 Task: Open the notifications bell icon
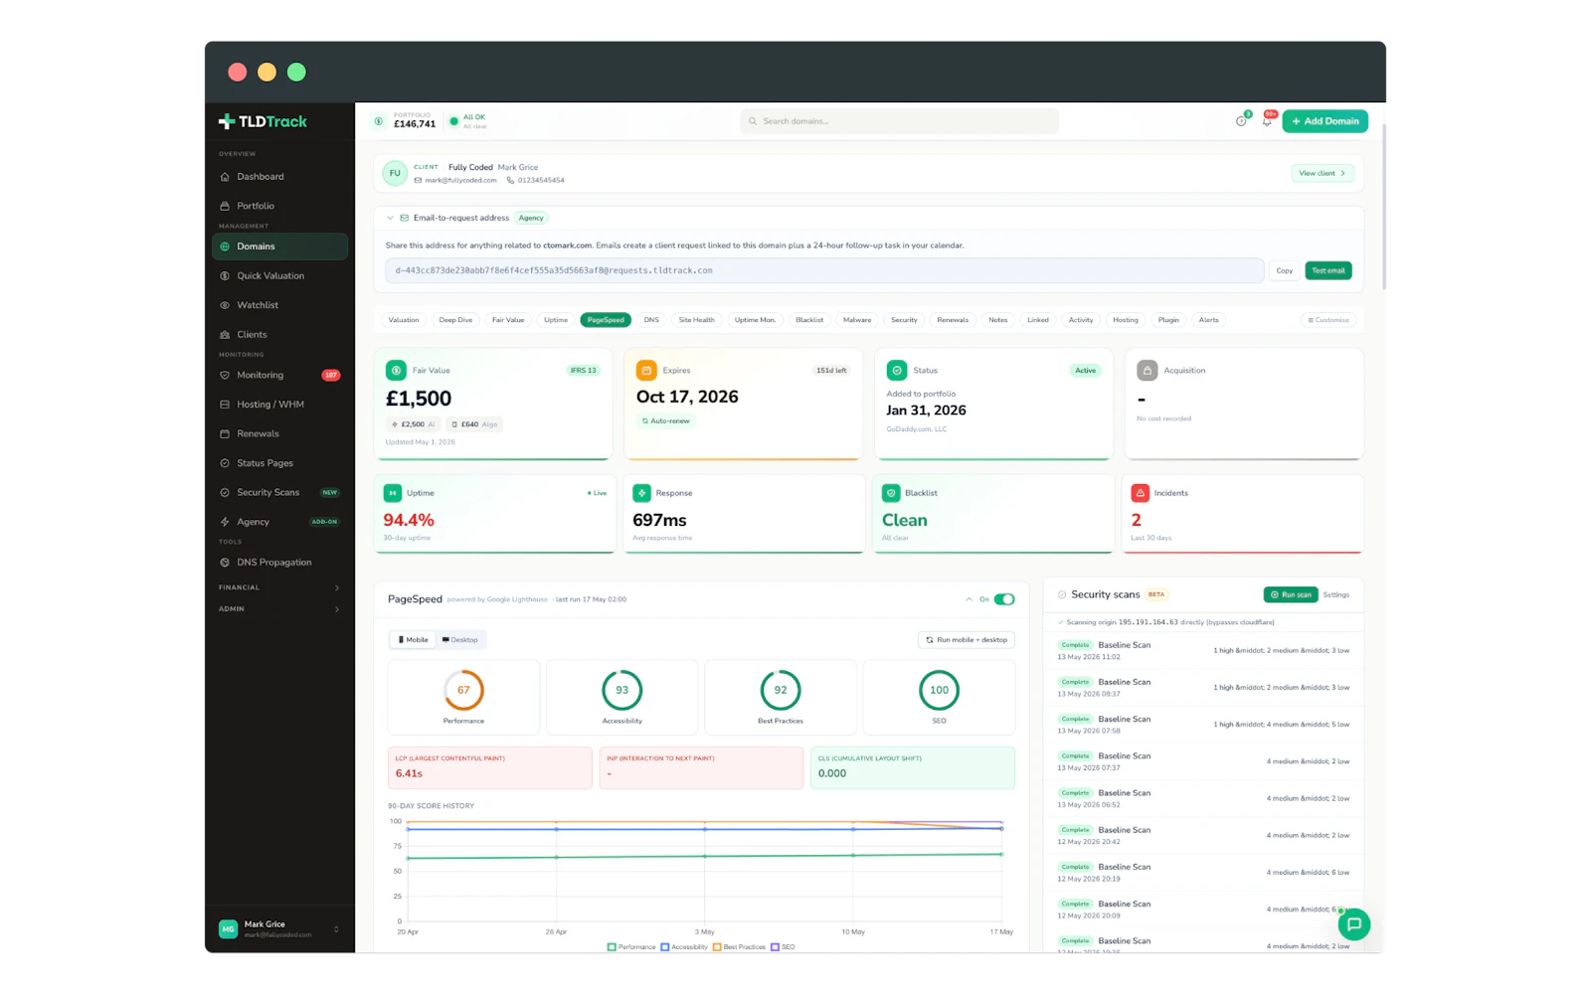click(1267, 121)
